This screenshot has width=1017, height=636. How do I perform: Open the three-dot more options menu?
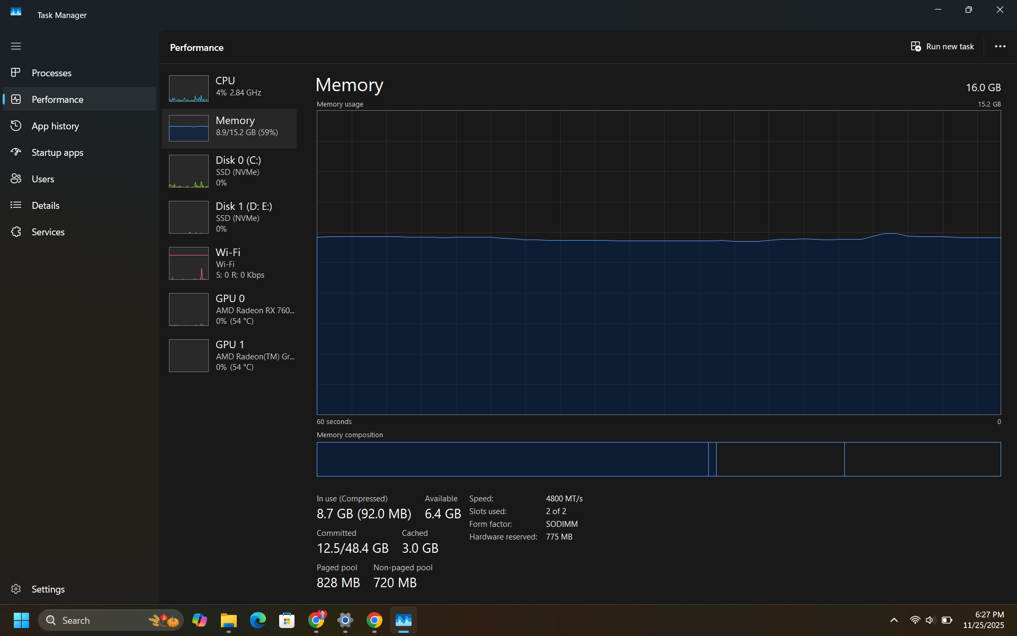[1000, 47]
